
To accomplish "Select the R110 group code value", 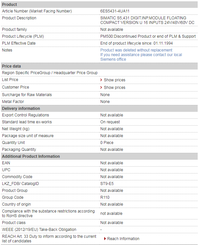I will 105,197.
